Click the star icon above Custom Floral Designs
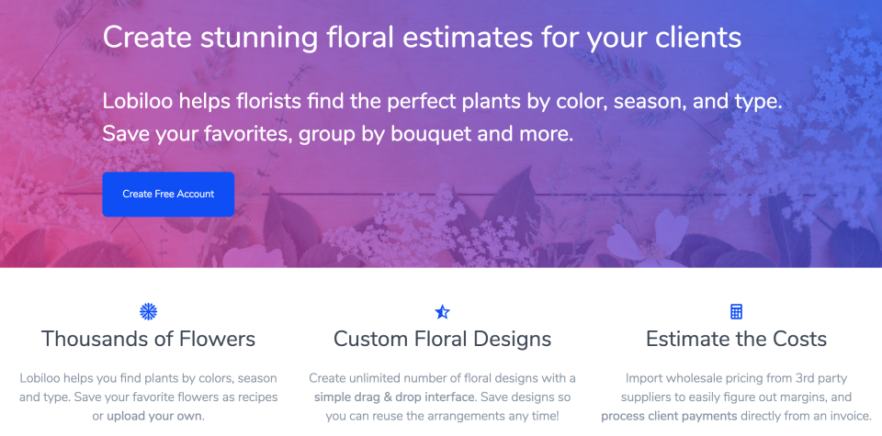This screenshot has width=882, height=436. coord(442,311)
